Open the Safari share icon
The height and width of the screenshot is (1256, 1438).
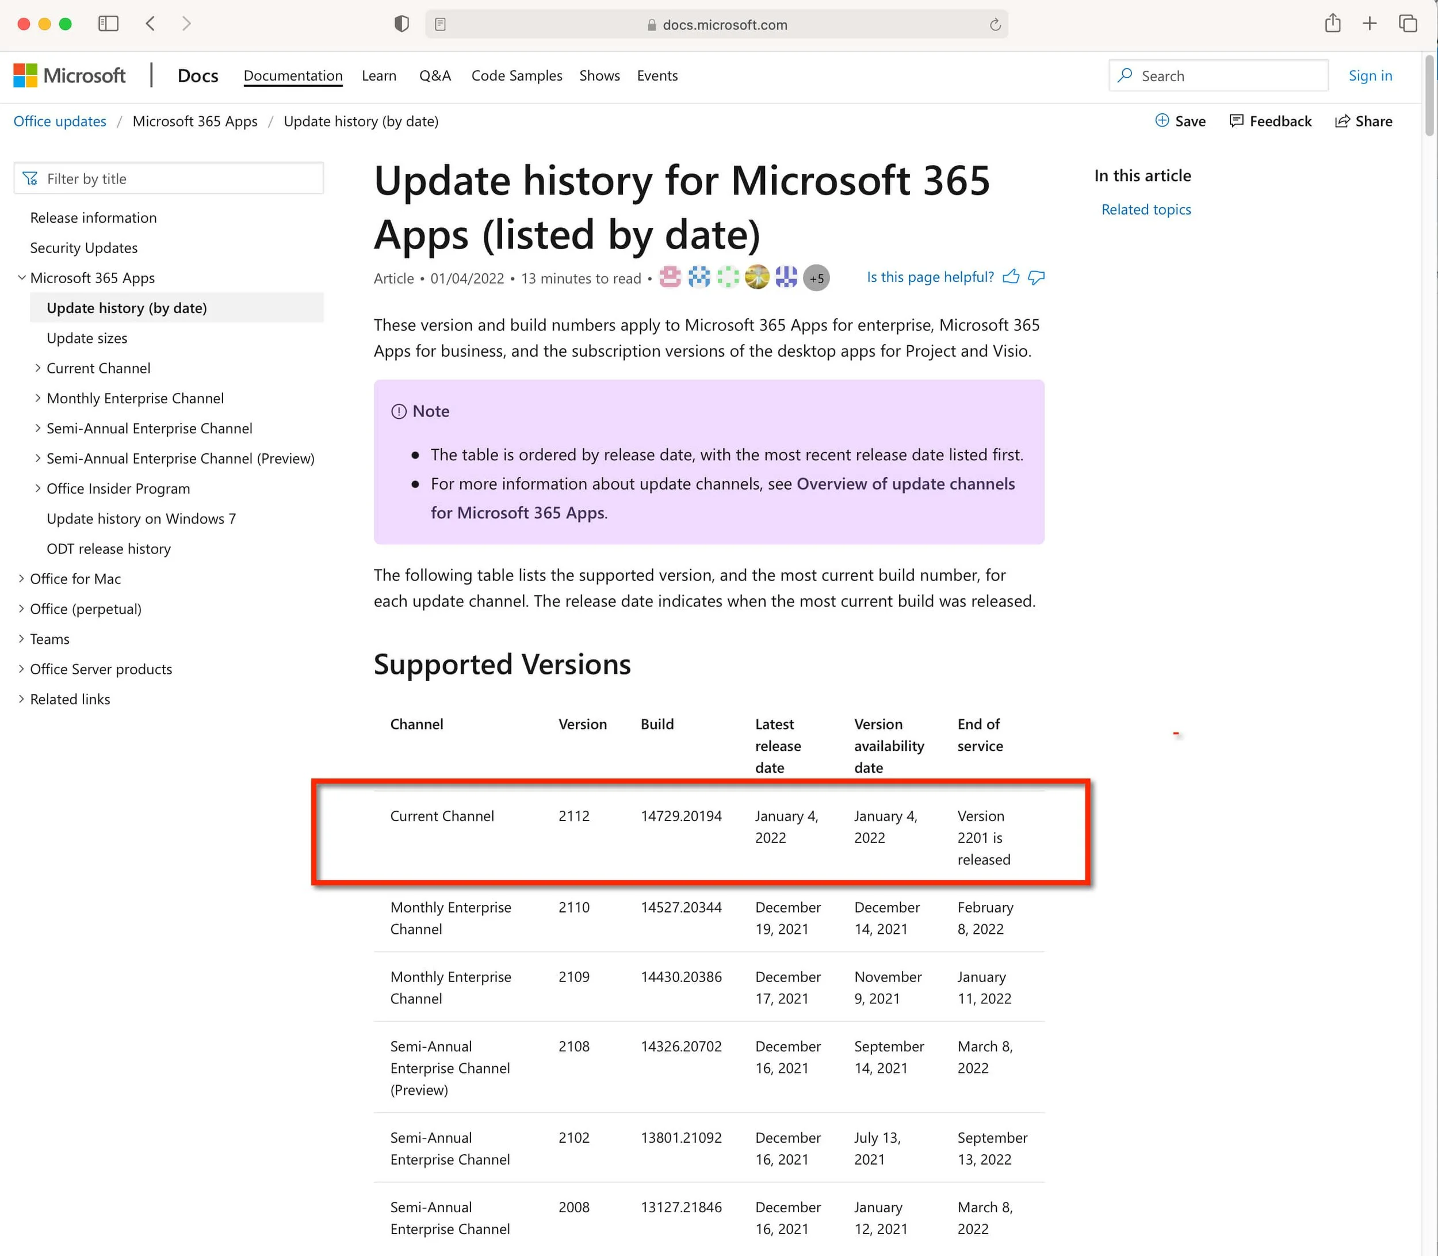(x=1333, y=23)
